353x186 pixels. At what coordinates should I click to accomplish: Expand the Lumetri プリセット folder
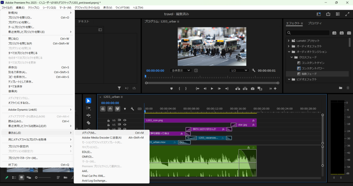(x=288, y=41)
